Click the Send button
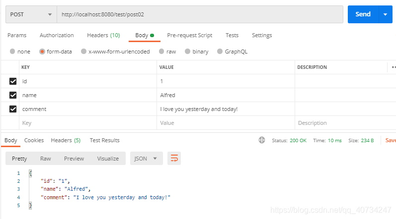 pyautogui.click(x=363, y=14)
